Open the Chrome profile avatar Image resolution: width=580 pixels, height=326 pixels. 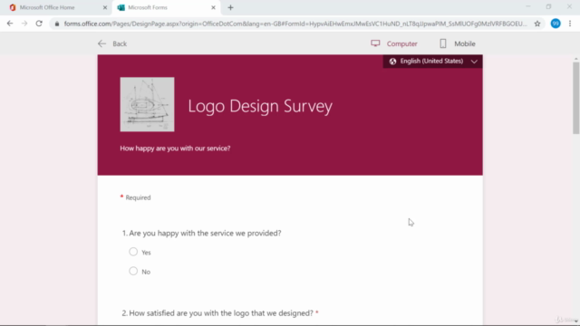click(556, 24)
